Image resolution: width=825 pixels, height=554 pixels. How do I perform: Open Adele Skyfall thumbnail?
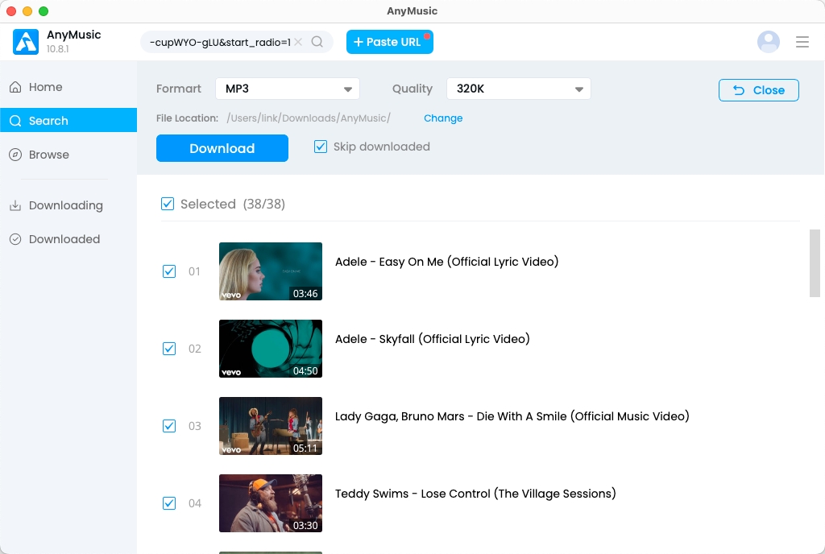pyautogui.click(x=271, y=349)
